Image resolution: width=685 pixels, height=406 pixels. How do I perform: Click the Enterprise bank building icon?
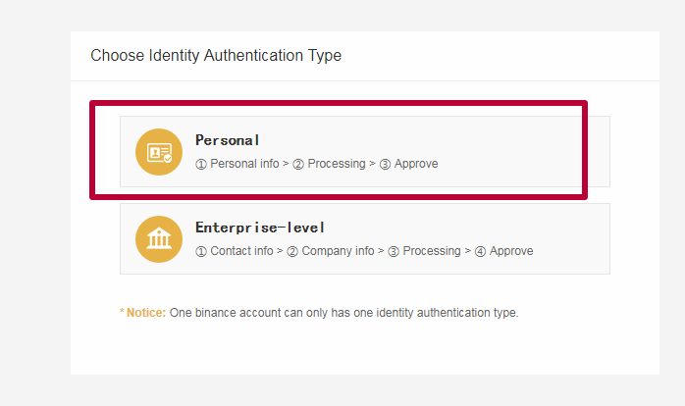159,239
